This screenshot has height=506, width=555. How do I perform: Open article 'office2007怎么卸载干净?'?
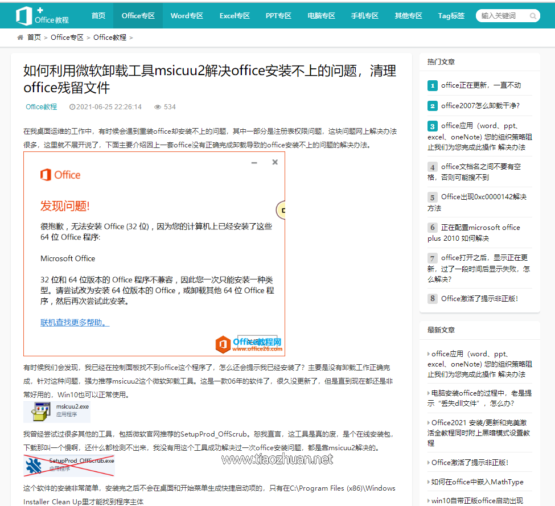(480, 106)
